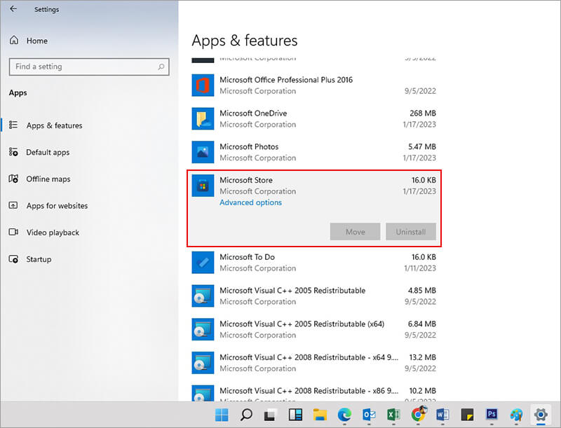The width and height of the screenshot is (561, 428).
Task: Launch Excel from the taskbar
Action: coord(393,415)
